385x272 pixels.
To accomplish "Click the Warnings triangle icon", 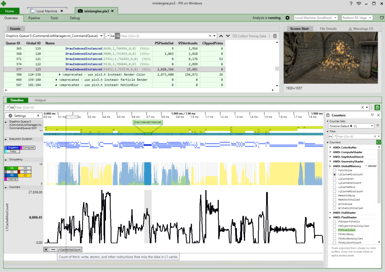I will (350, 29).
